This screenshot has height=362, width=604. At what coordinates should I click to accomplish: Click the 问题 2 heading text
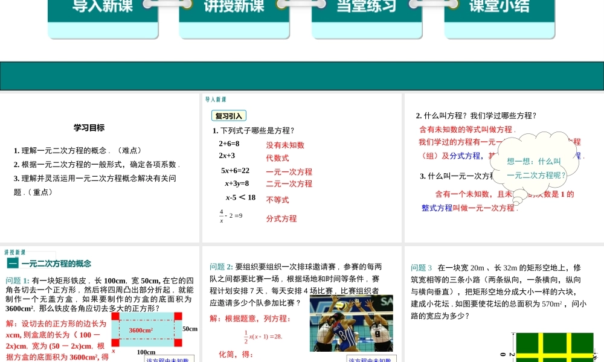(x=221, y=267)
